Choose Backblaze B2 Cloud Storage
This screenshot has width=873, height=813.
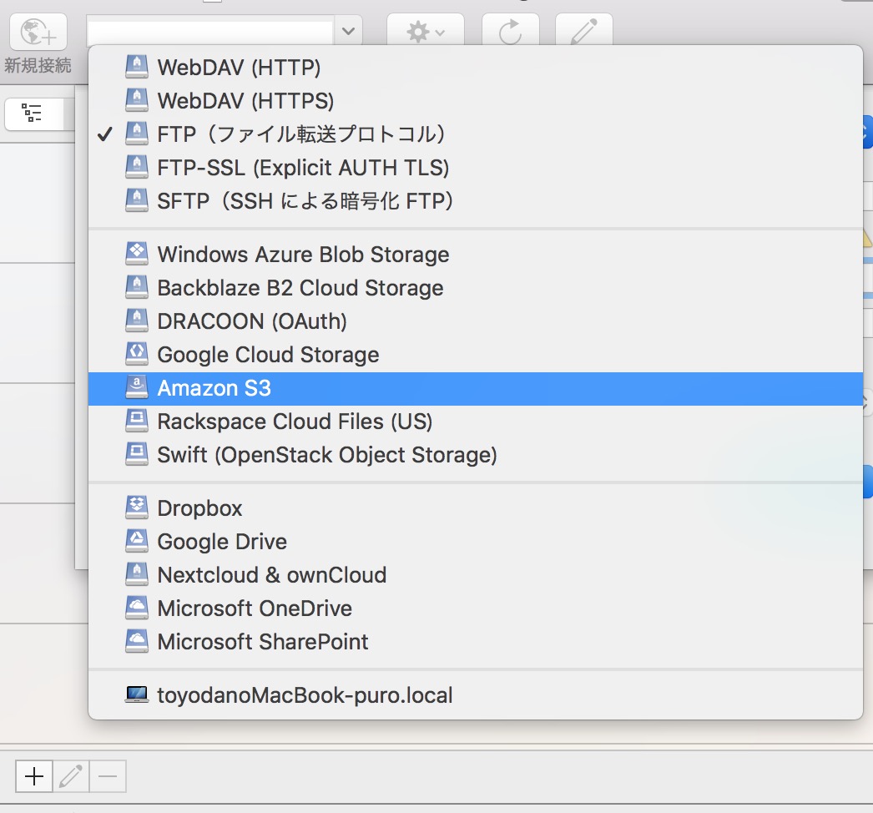coord(476,288)
